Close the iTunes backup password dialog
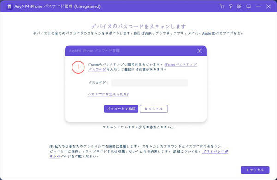The width and height of the screenshot is (277, 180). coord(199,51)
